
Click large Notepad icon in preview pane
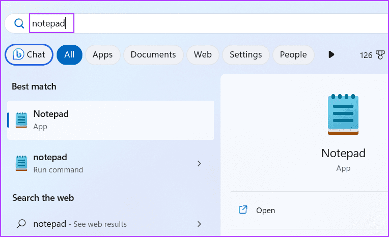coord(343,114)
